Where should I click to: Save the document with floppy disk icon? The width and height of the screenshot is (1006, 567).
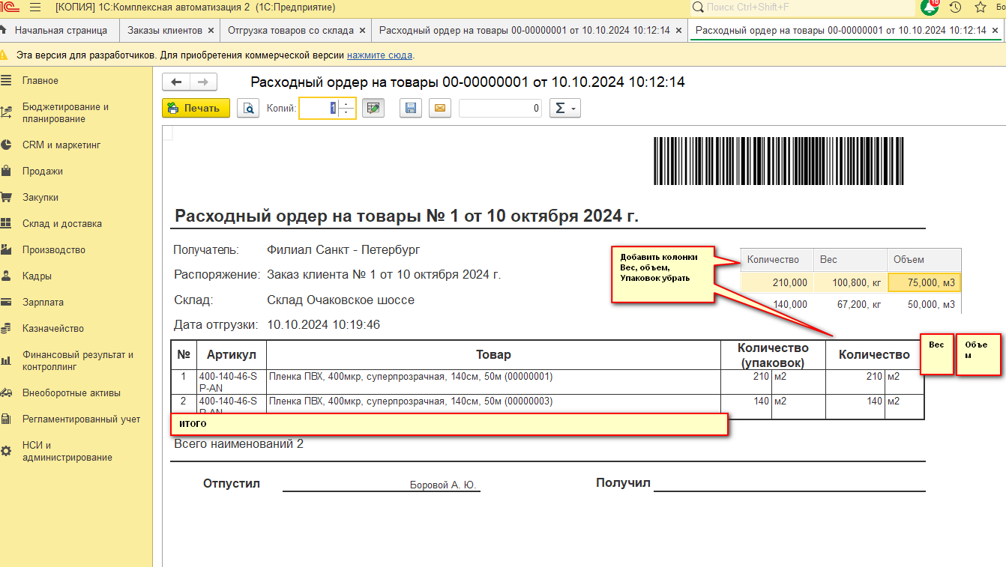click(x=410, y=109)
